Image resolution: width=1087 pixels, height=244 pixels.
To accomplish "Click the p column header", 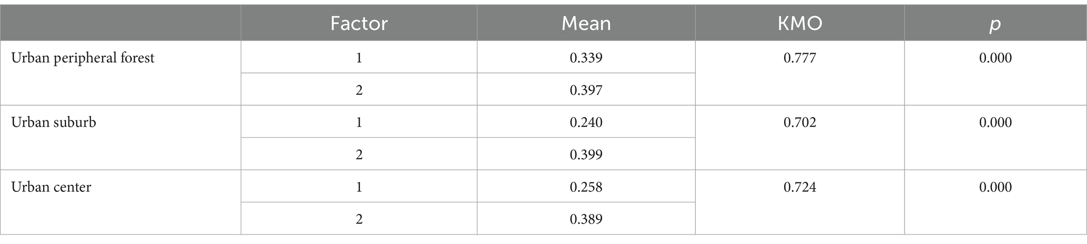I will click(994, 25).
